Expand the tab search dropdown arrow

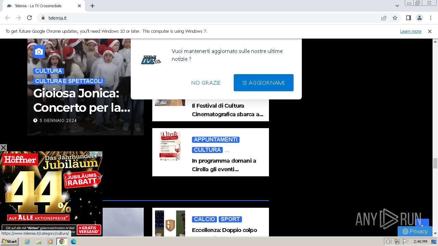click(397, 6)
